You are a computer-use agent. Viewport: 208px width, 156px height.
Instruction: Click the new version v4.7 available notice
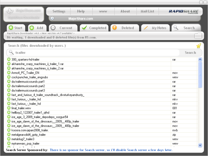pyautogui.click(x=57, y=33)
